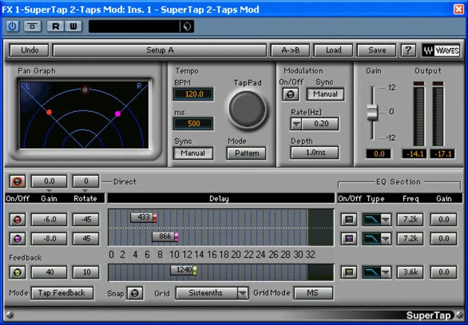The height and width of the screenshot is (325, 468).
Task: Click the BPM 120.0 field
Action: click(x=193, y=94)
